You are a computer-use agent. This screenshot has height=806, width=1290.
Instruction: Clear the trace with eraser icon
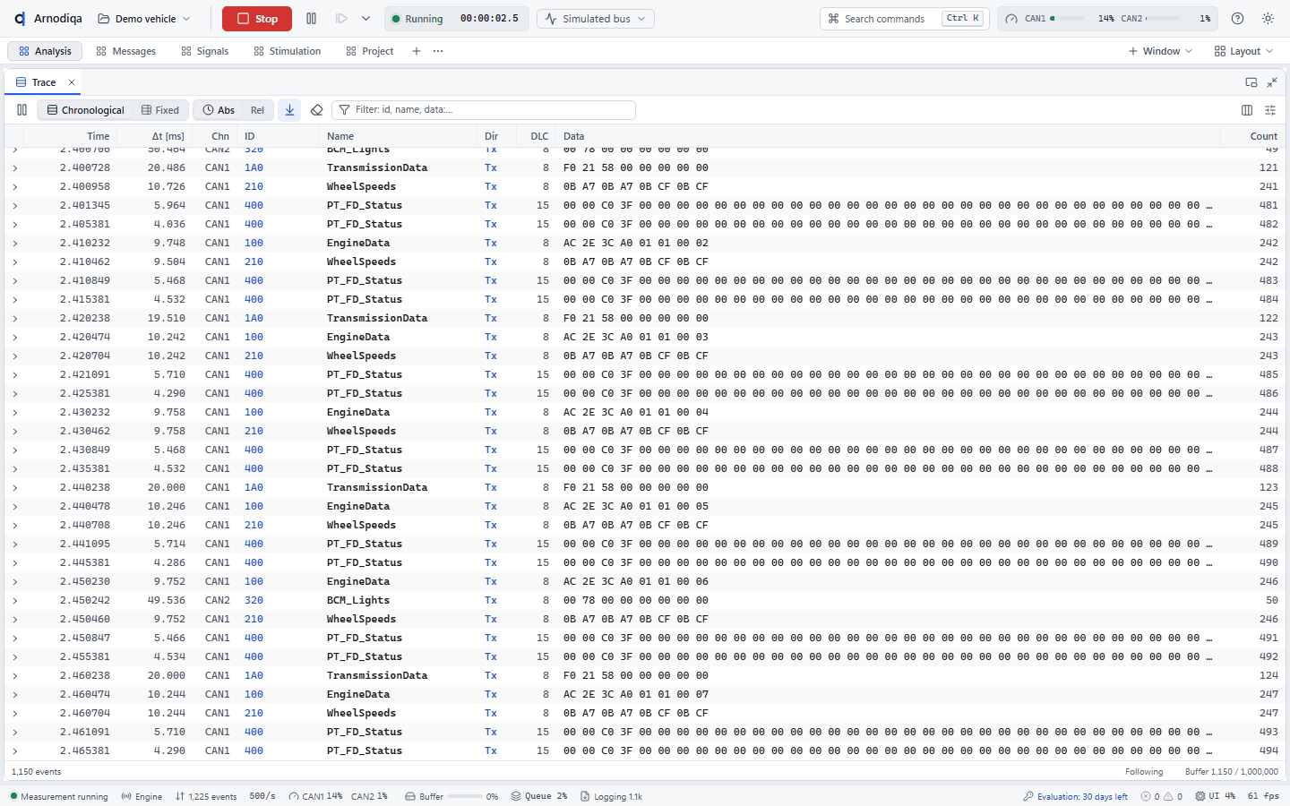tap(316, 110)
